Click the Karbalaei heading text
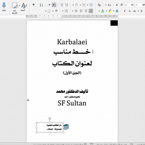 click(x=72, y=42)
